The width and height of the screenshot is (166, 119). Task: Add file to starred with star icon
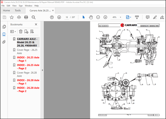(12, 17)
